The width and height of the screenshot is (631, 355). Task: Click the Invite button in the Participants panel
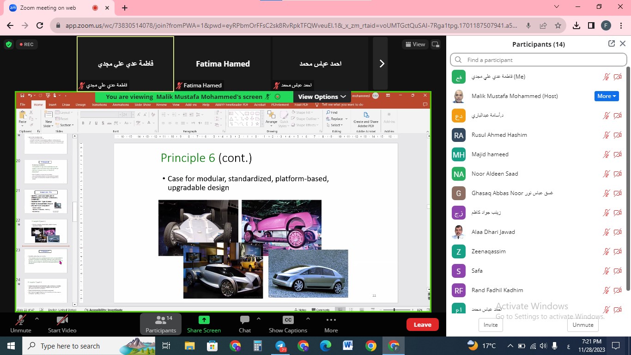pyautogui.click(x=490, y=325)
